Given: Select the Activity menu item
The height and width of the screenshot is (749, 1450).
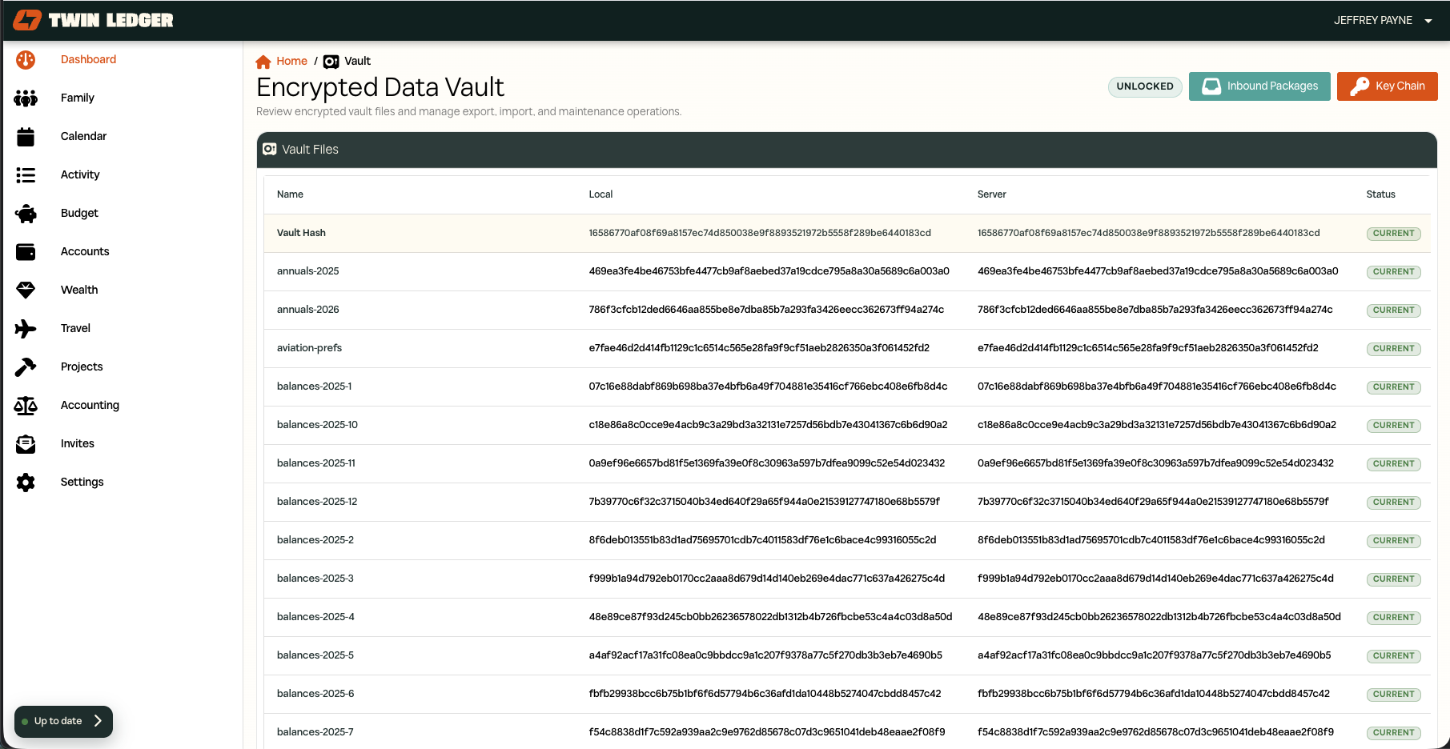Looking at the screenshot, I should point(80,174).
